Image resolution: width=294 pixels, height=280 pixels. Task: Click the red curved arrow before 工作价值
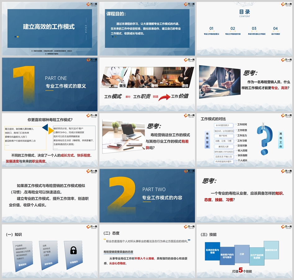[165, 97]
